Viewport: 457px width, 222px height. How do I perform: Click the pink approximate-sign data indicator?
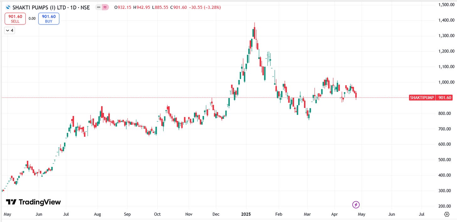[105, 7]
